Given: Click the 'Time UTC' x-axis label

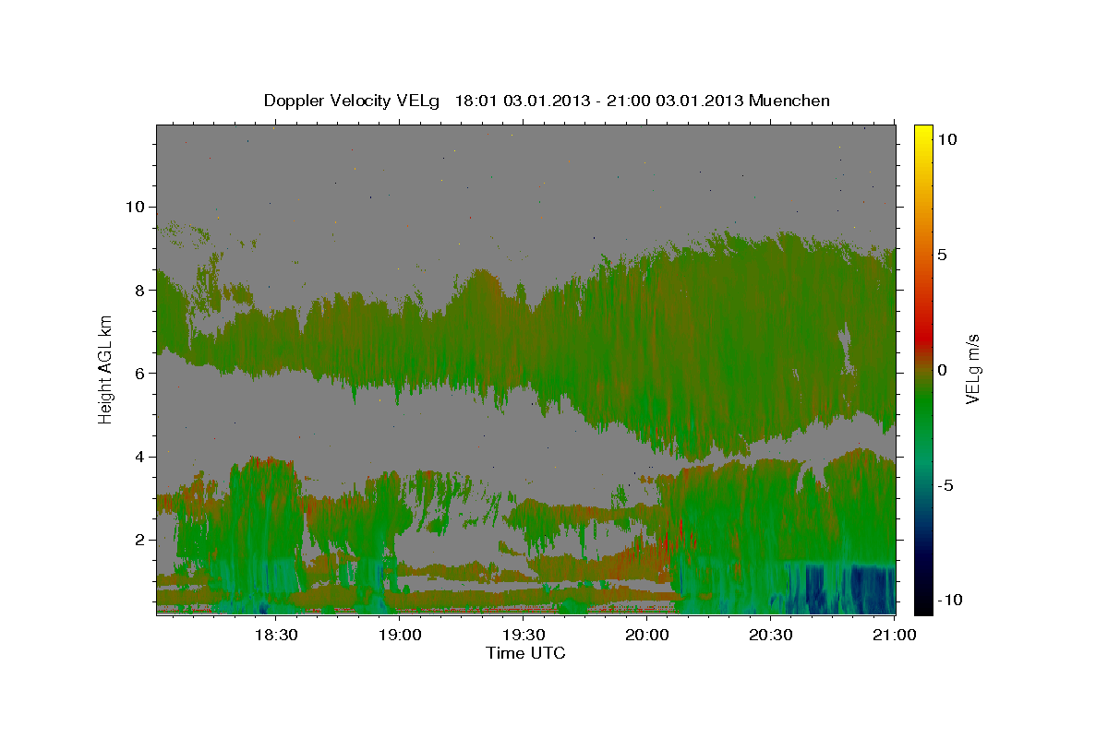Looking at the screenshot, I should 525,653.
